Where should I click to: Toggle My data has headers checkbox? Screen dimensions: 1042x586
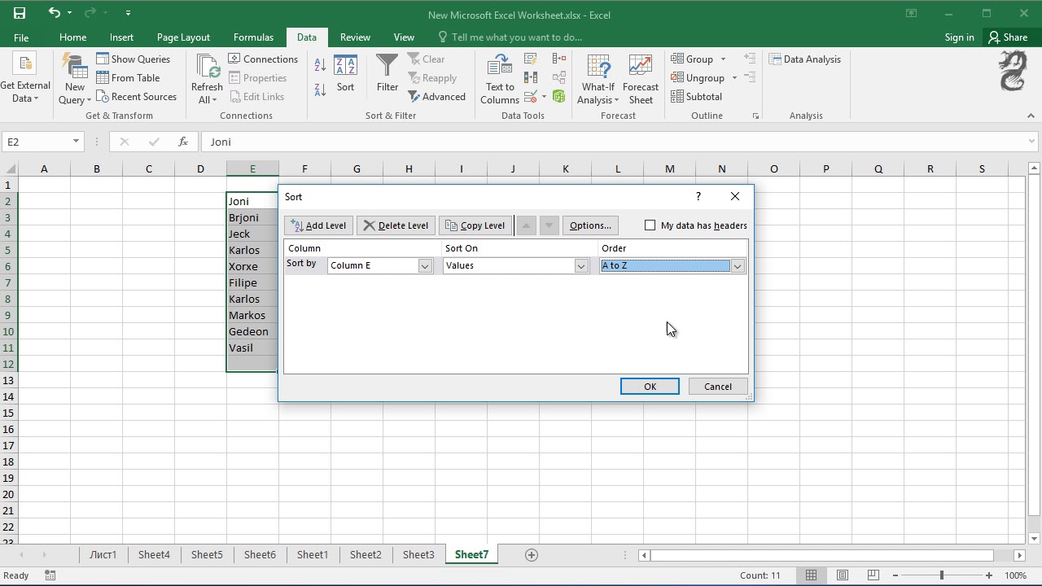pyautogui.click(x=650, y=225)
